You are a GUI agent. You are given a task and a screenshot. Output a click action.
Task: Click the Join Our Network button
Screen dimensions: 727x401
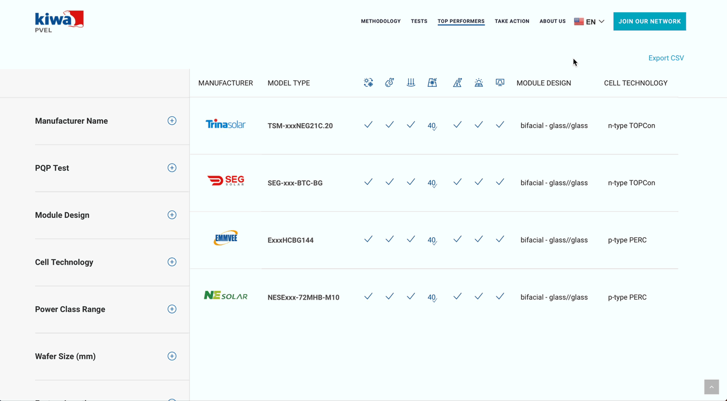650,21
